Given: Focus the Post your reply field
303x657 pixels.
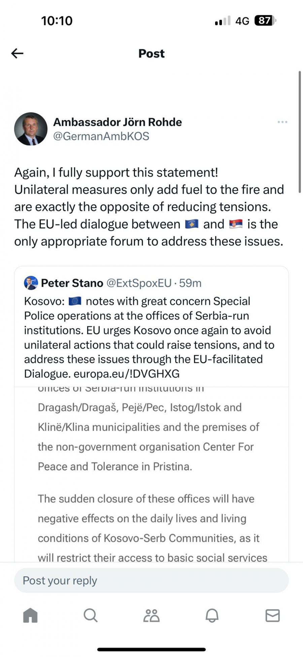Looking at the screenshot, I should (151, 581).
